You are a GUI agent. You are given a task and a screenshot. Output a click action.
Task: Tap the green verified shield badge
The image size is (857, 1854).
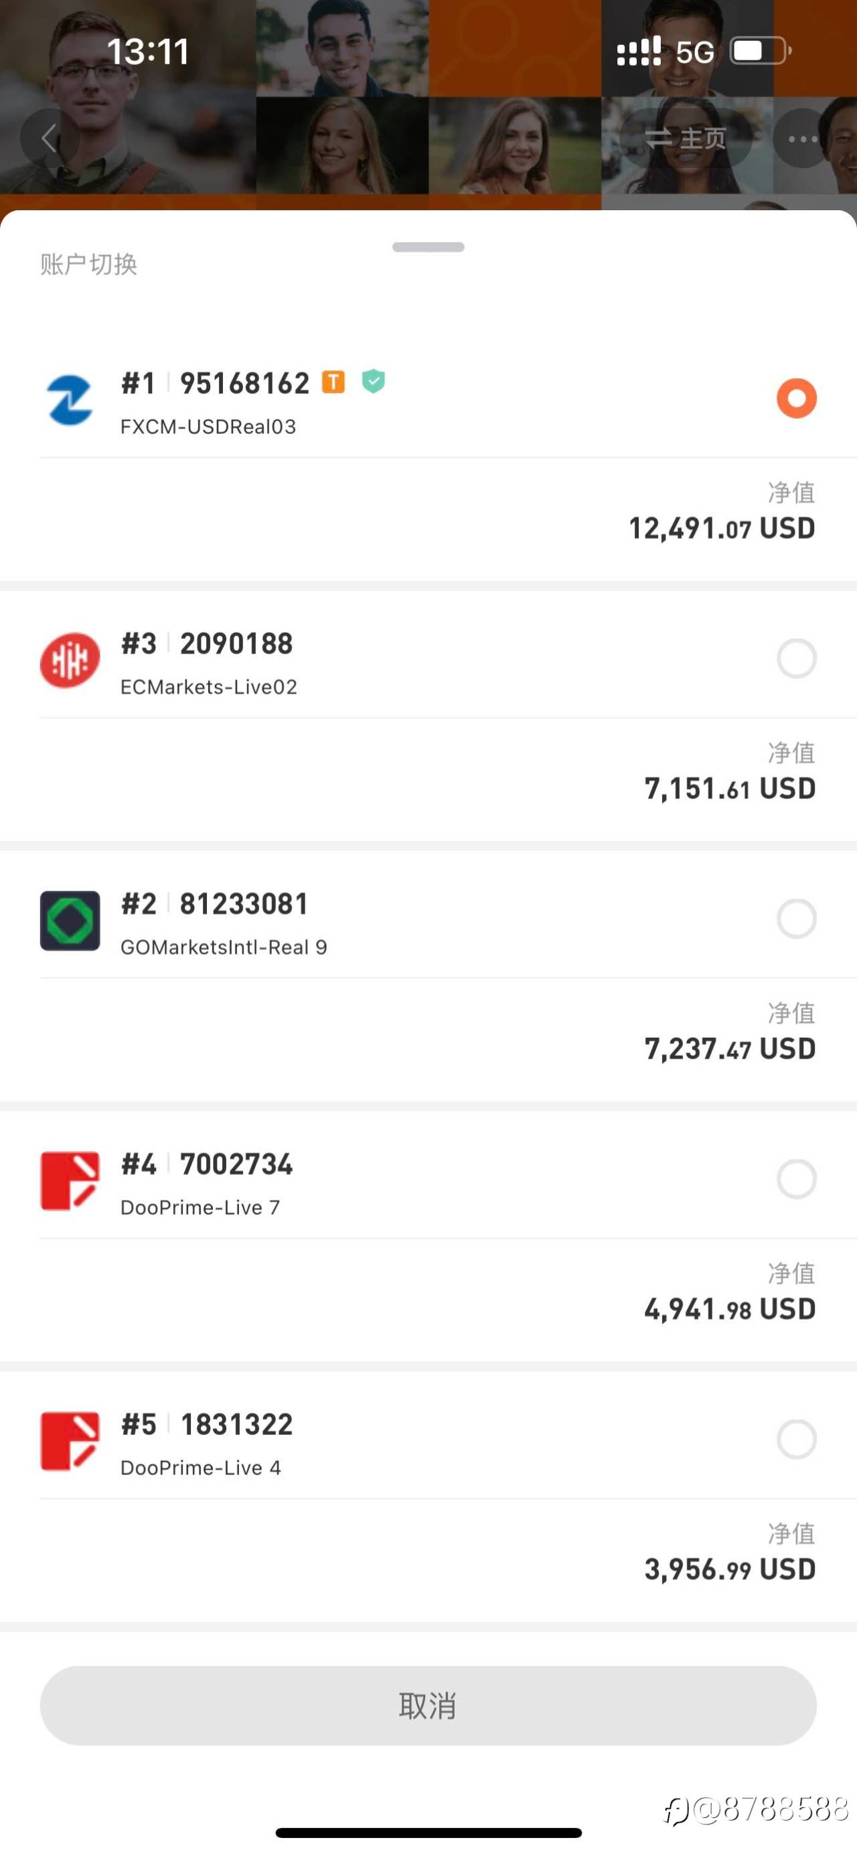(x=374, y=381)
